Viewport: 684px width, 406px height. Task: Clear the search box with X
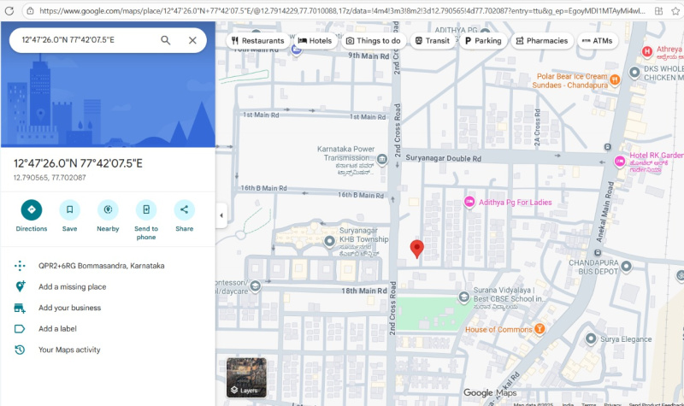[192, 40]
